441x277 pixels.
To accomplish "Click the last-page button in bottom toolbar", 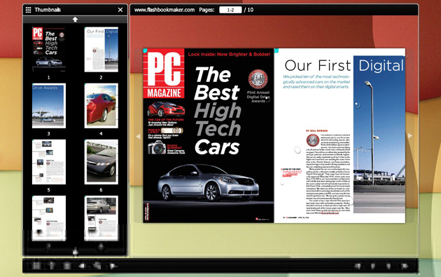I will [405, 266].
